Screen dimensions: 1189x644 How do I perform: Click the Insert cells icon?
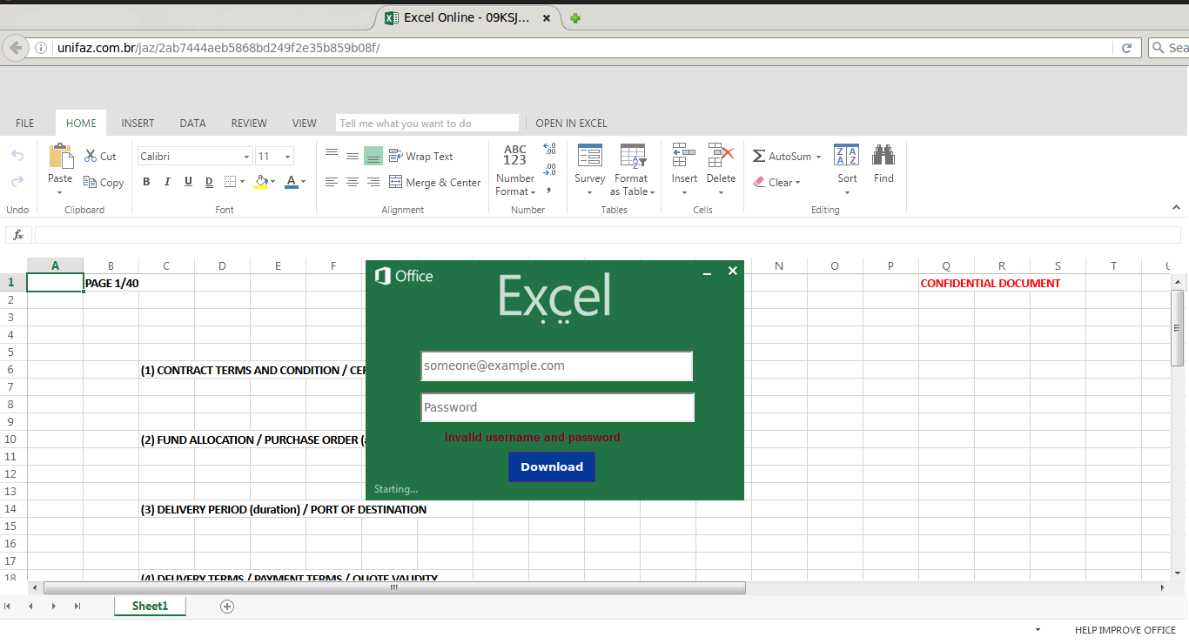point(684,156)
